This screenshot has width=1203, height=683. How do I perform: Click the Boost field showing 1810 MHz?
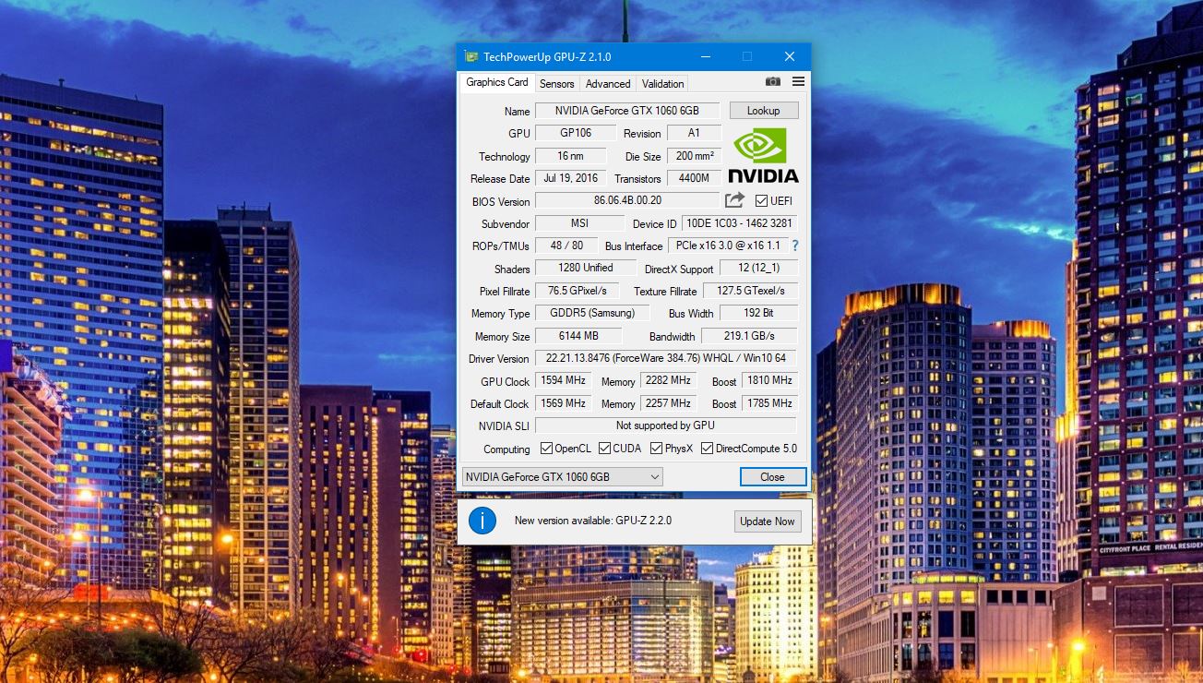pyautogui.click(x=769, y=380)
